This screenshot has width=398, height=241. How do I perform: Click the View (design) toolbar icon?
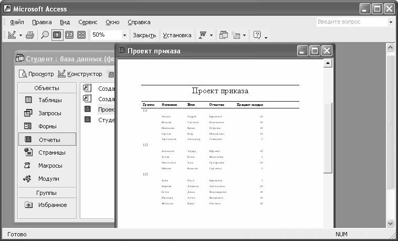point(12,35)
